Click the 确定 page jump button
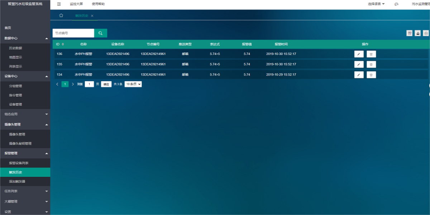430x215 pixels. (106, 84)
